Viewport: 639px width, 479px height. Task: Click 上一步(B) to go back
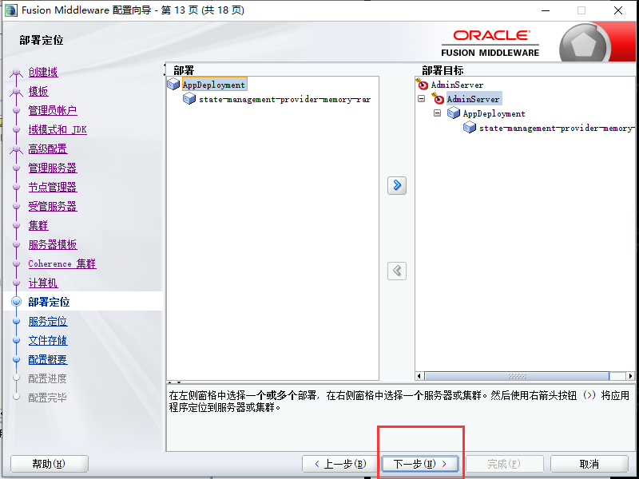click(340, 464)
